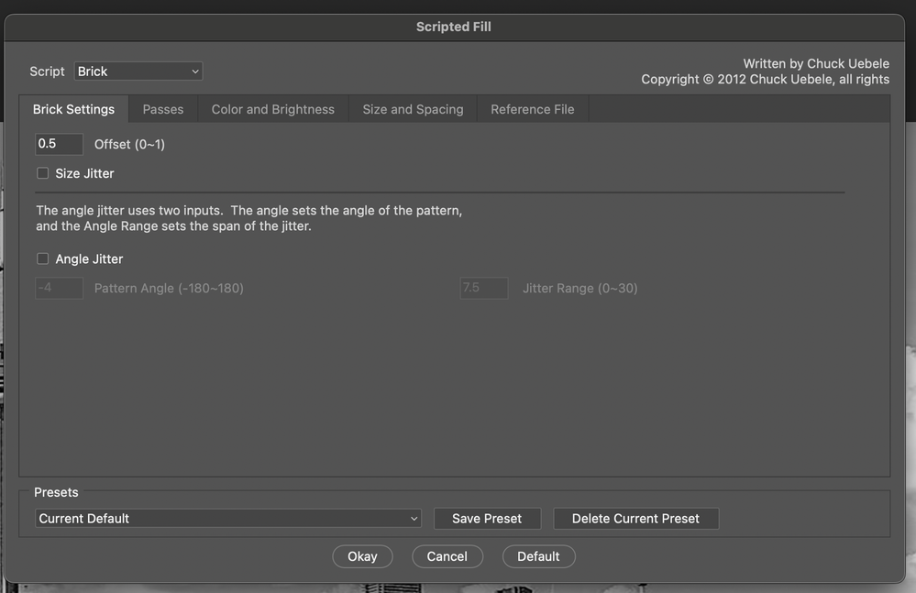Confirm the dialog with the Okay button

362,555
